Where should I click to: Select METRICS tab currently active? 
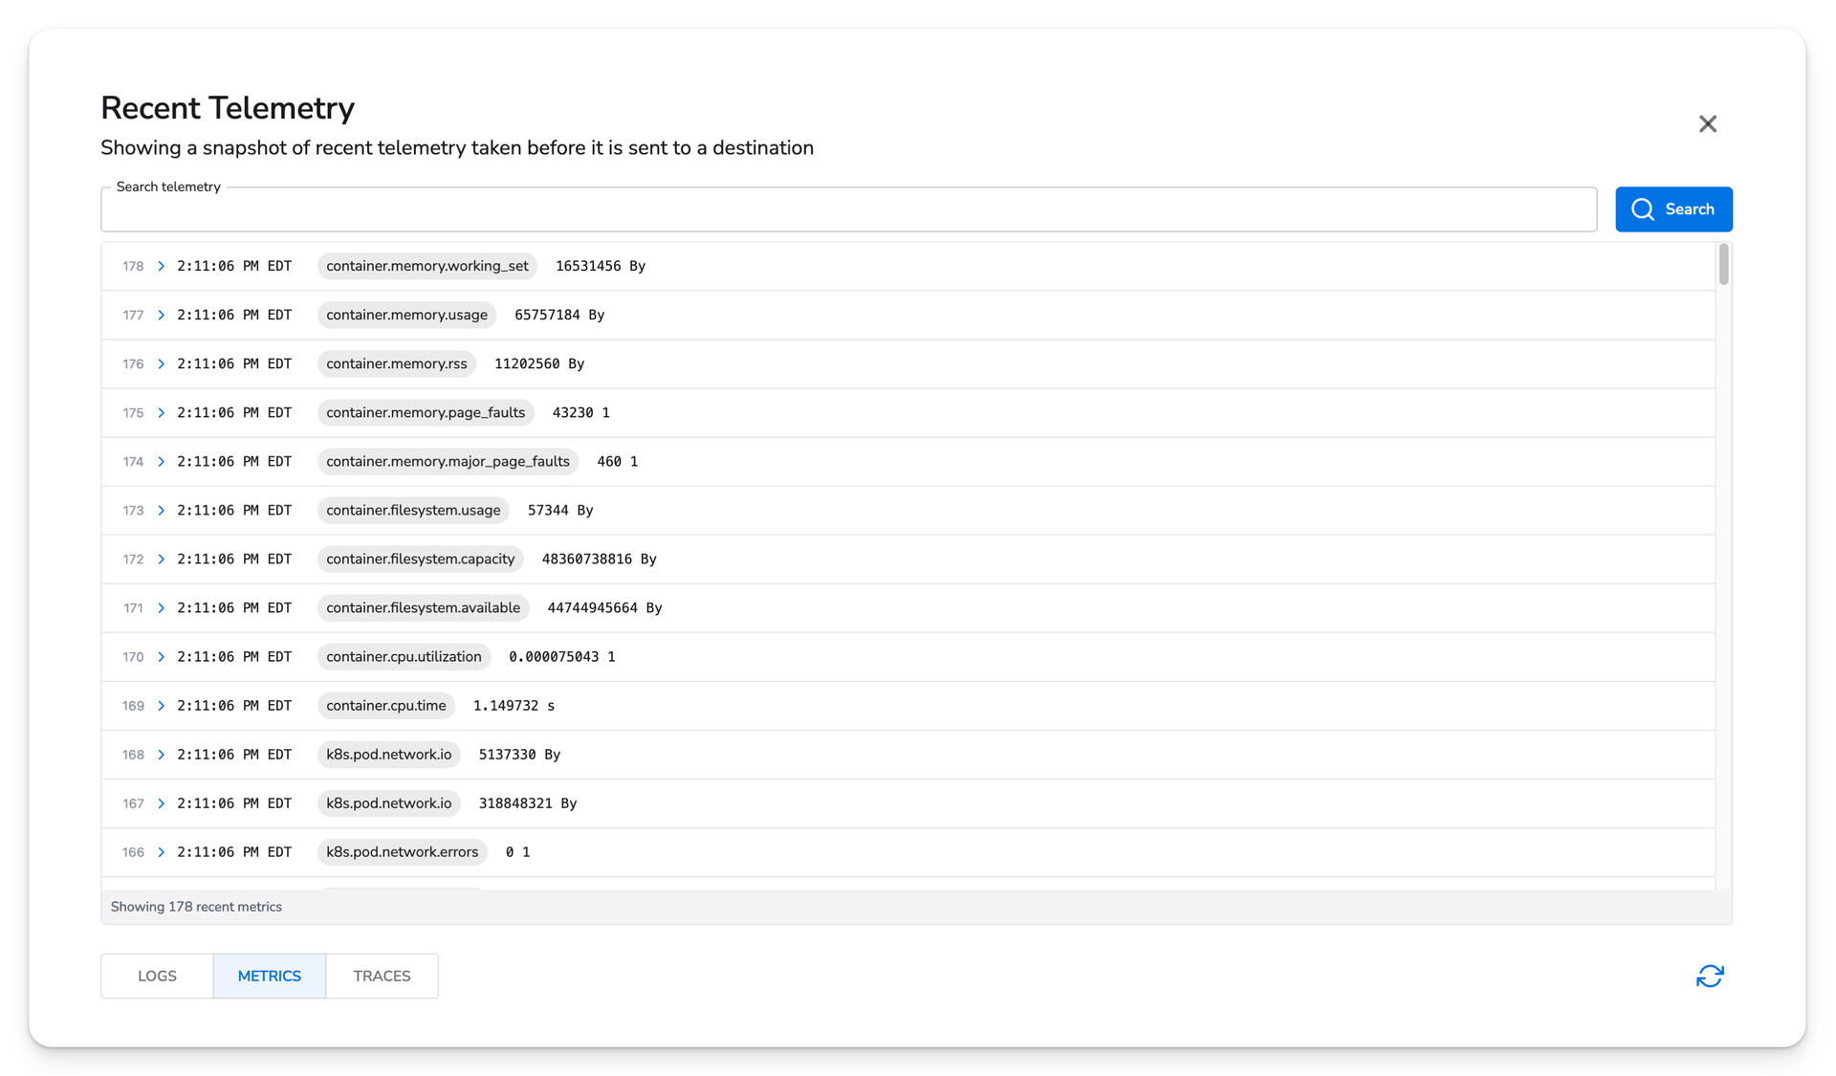click(x=269, y=977)
